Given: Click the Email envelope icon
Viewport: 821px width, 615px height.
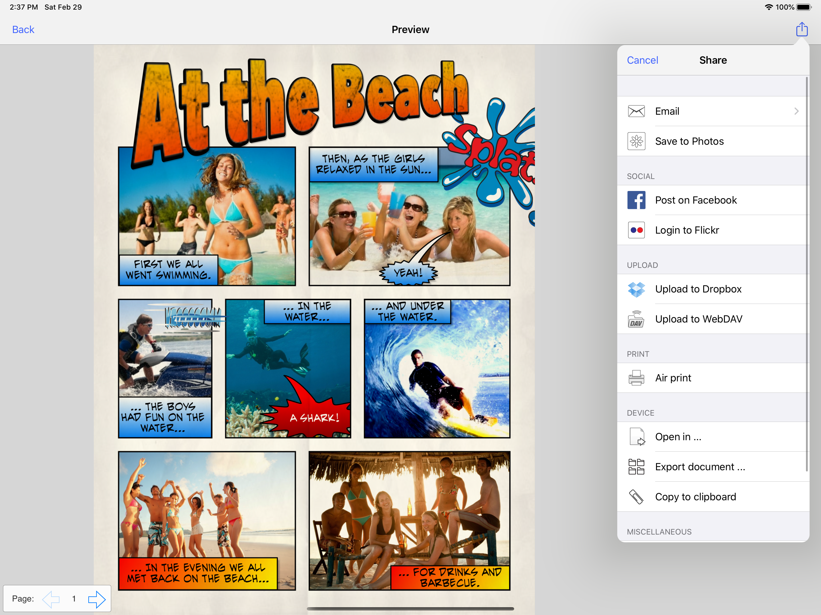Looking at the screenshot, I should coord(636,111).
